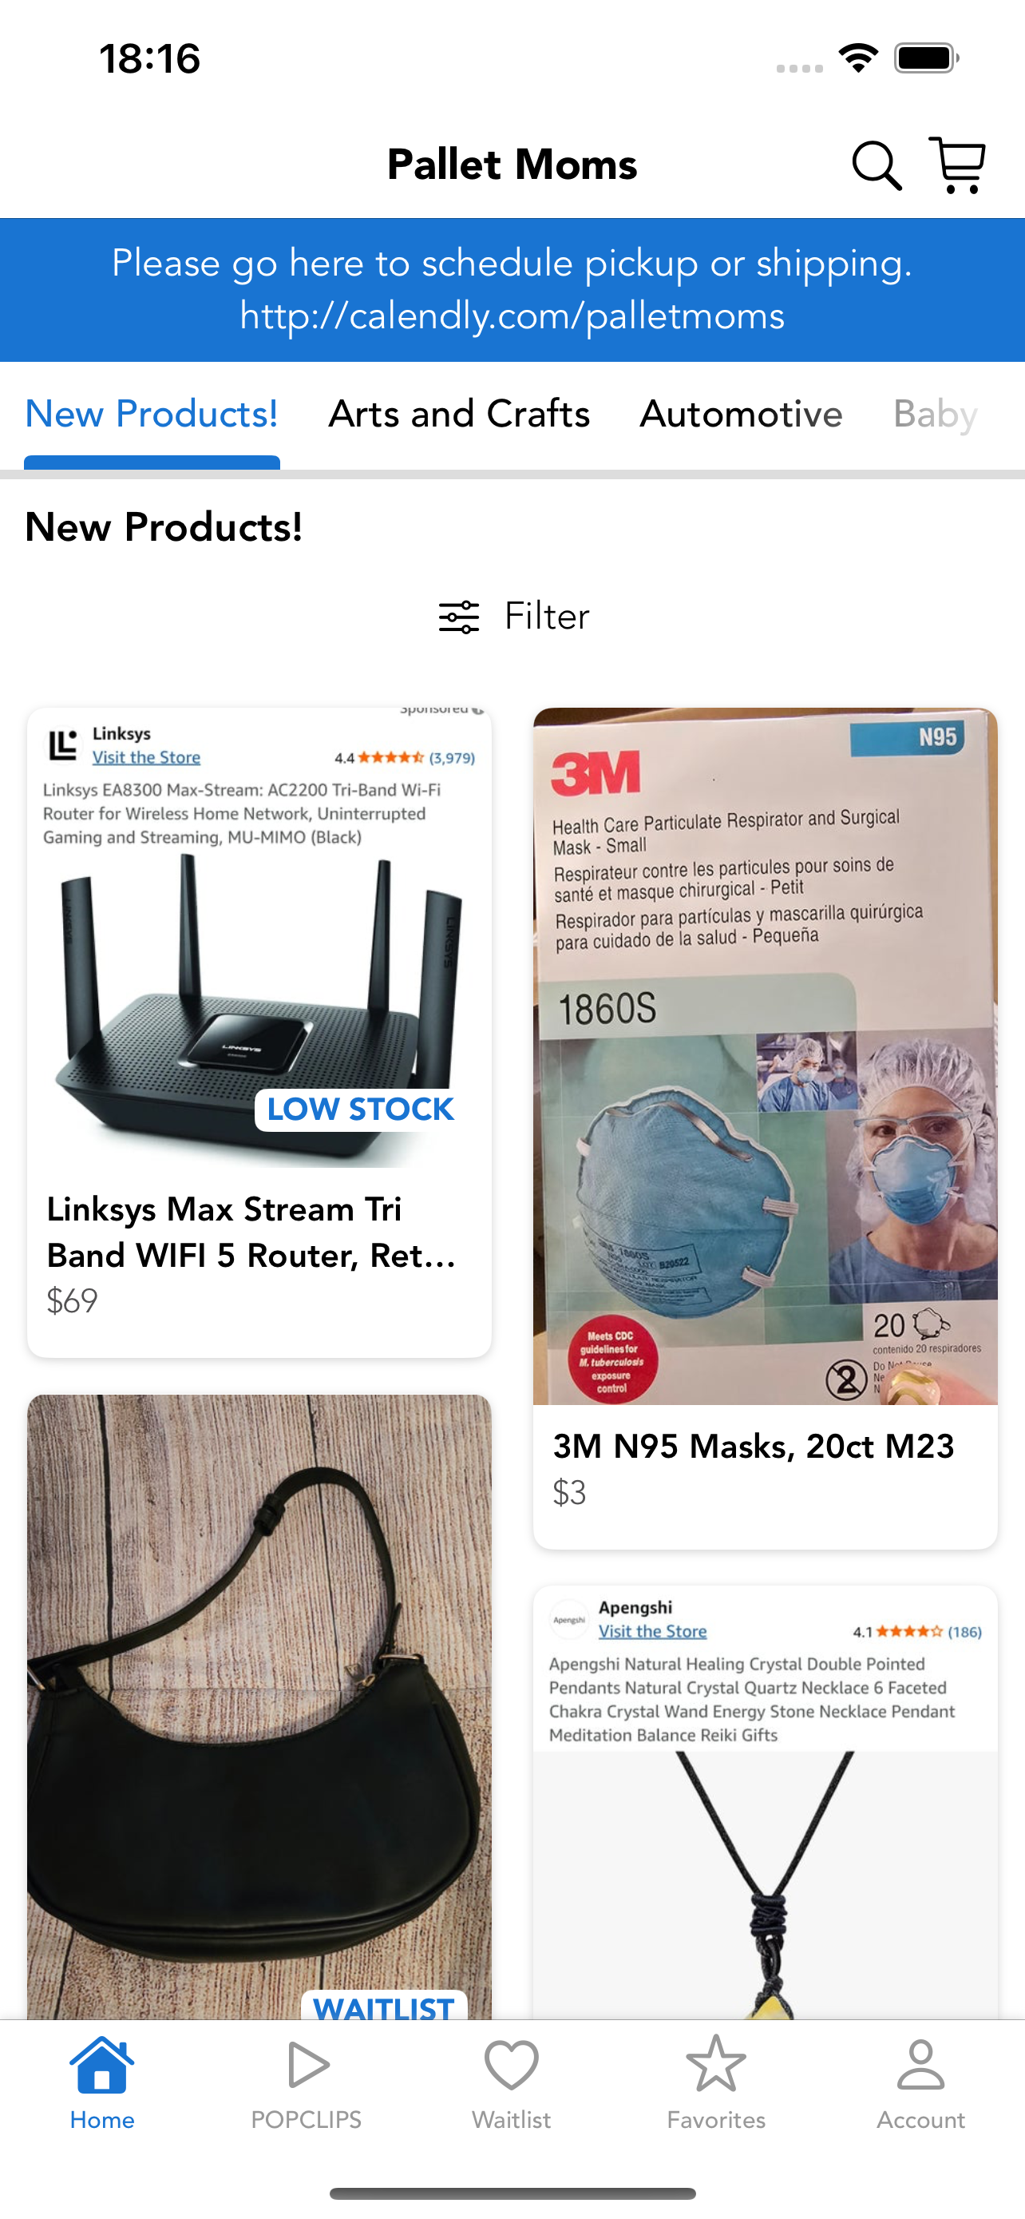Open the black handbag product image
This screenshot has width=1025, height=2219.
click(x=259, y=1706)
